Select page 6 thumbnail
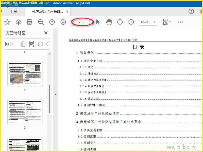The height and width of the screenshot is (152, 203). [x=25, y=144]
